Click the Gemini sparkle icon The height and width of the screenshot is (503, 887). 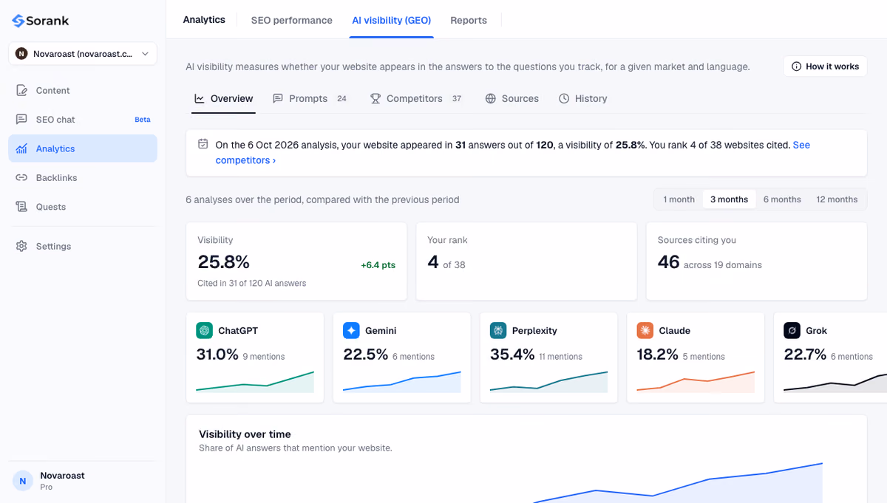[x=351, y=330]
